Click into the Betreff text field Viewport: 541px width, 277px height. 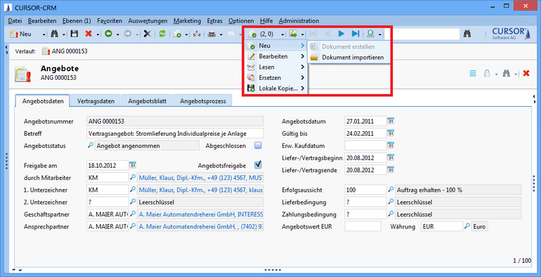click(x=174, y=134)
